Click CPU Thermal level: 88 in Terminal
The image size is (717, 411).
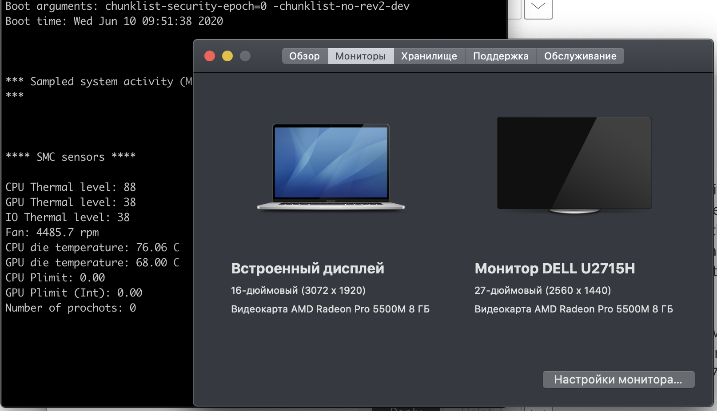(x=71, y=187)
